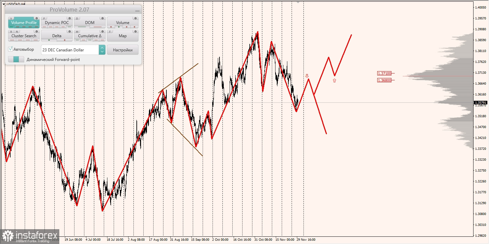Open Dynamic POC gear settings
Screen dimensions: 489x244
tap(70, 18)
